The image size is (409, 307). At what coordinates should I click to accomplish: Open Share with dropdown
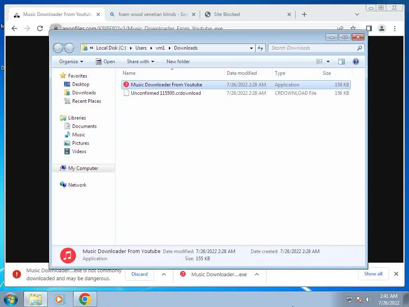[x=141, y=62]
